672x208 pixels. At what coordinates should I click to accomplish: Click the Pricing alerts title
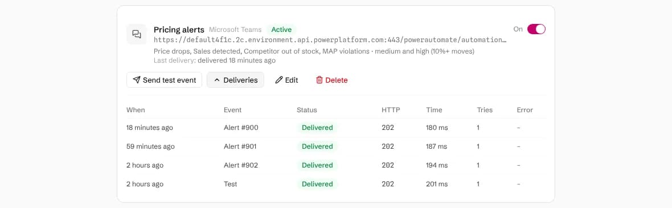pyautogui.click(x=179, y=30)
